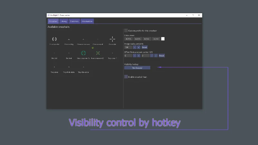Decrease X offset with minus button
Image resolution: width=258 pixels, height=145 pixels.
click(x=134, y=55)
